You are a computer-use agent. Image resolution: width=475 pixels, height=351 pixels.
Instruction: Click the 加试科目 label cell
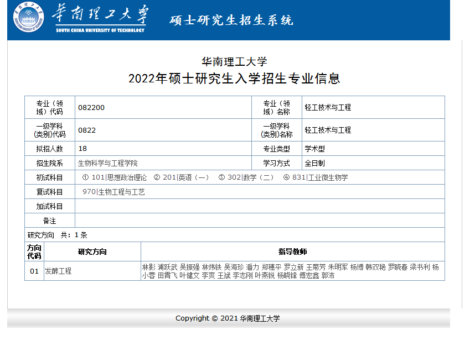[x=50, y=206]
